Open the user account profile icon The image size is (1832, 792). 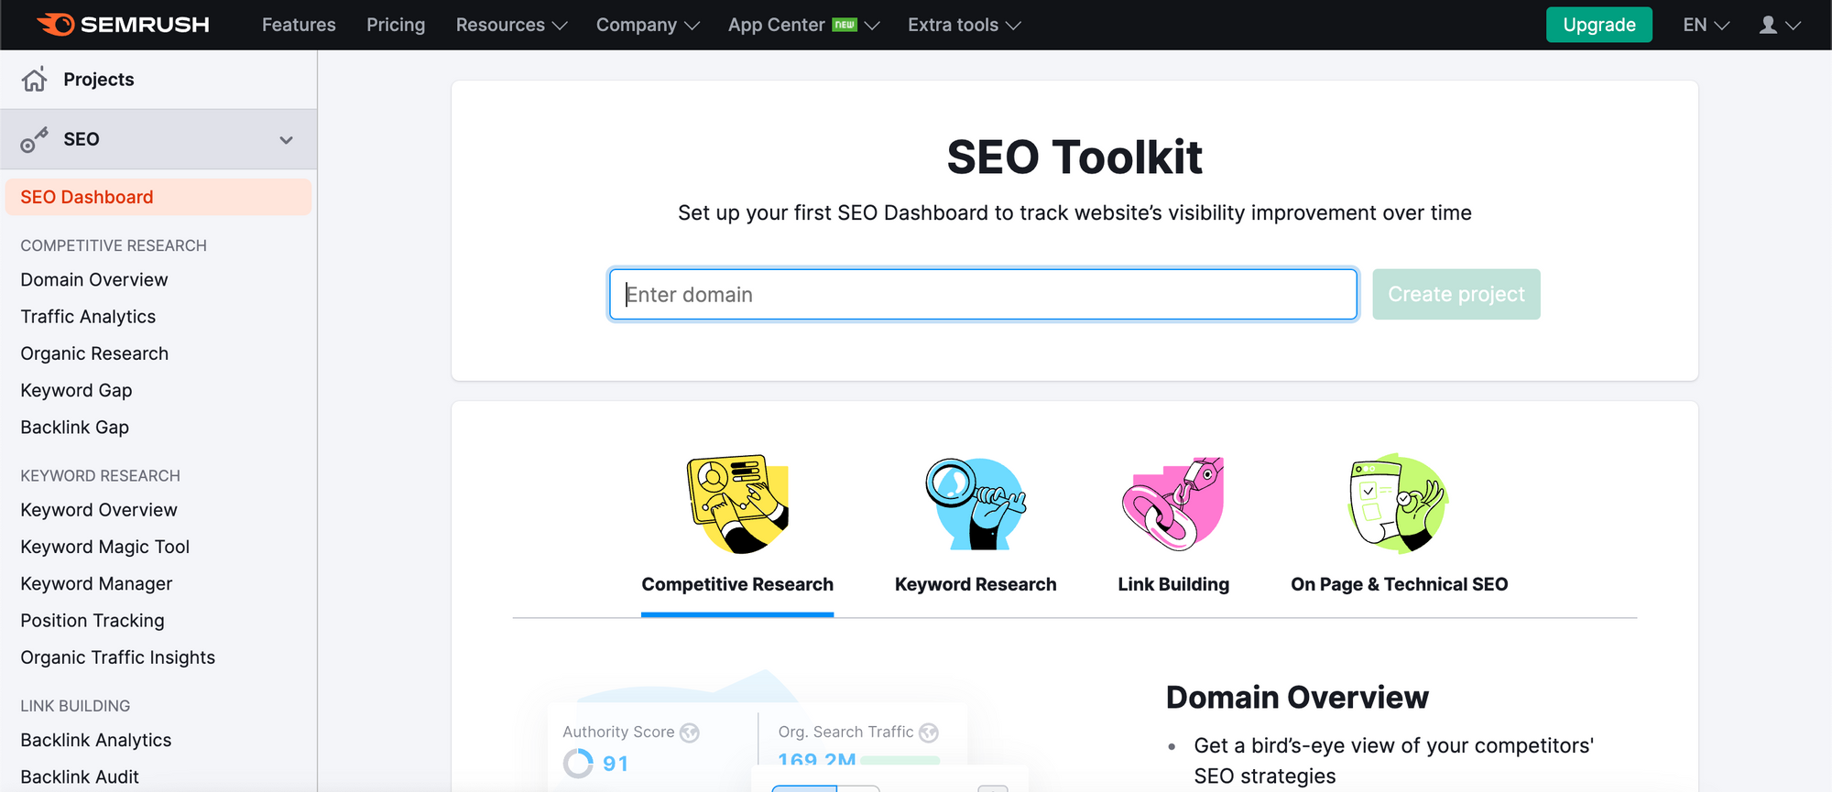point(1768,25)
